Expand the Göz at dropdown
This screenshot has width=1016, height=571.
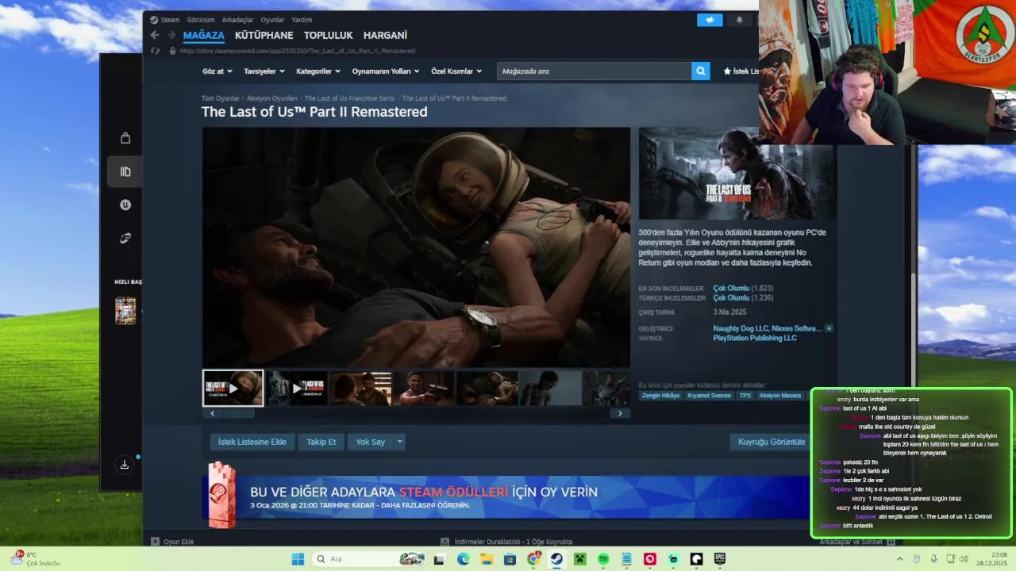(x=217, y=71)
